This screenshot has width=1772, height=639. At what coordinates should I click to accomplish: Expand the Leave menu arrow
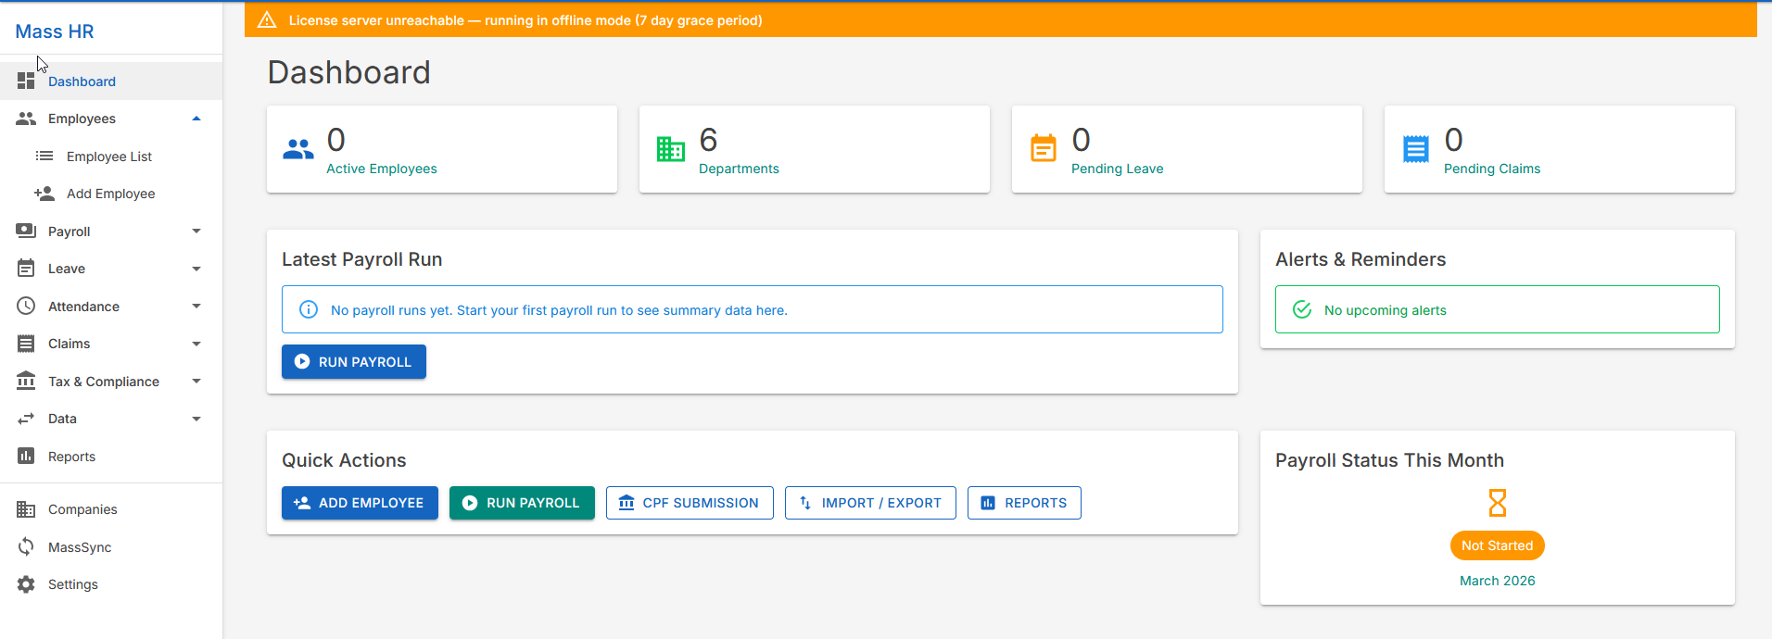(196, 269)
